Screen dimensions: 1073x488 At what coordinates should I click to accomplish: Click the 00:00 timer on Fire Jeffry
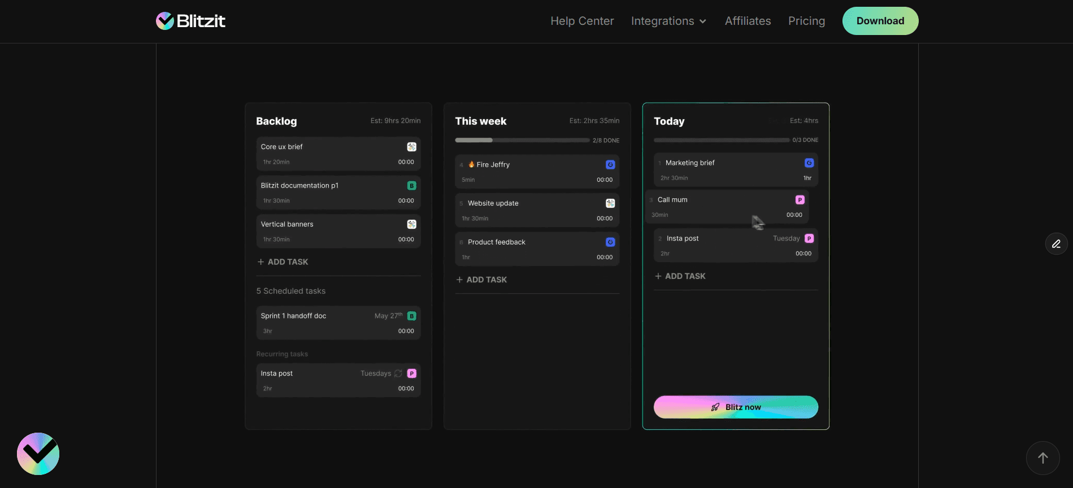605,180
